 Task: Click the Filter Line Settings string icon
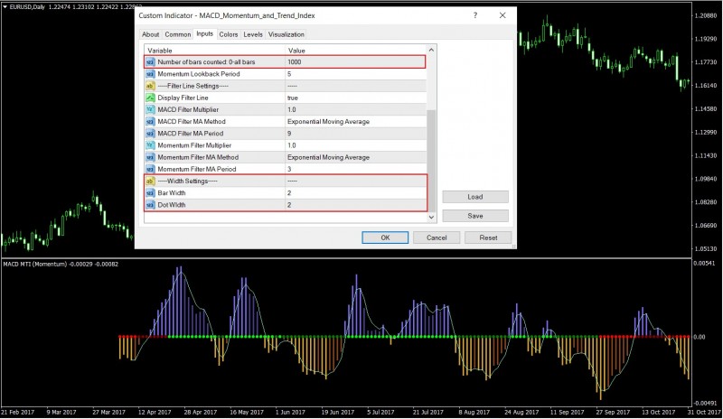pyautogui.click(x=150, y=86)
